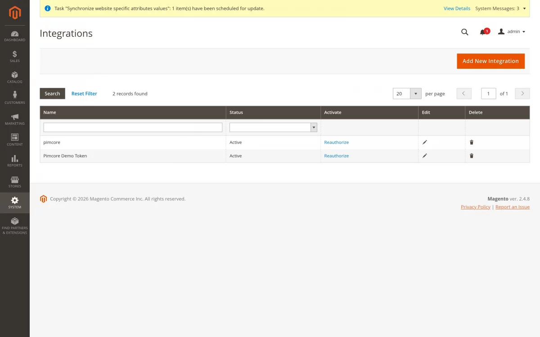This screenshot has width=540, height=337.
Task: Open the System sidebar menu
Action: coord(15,203)
